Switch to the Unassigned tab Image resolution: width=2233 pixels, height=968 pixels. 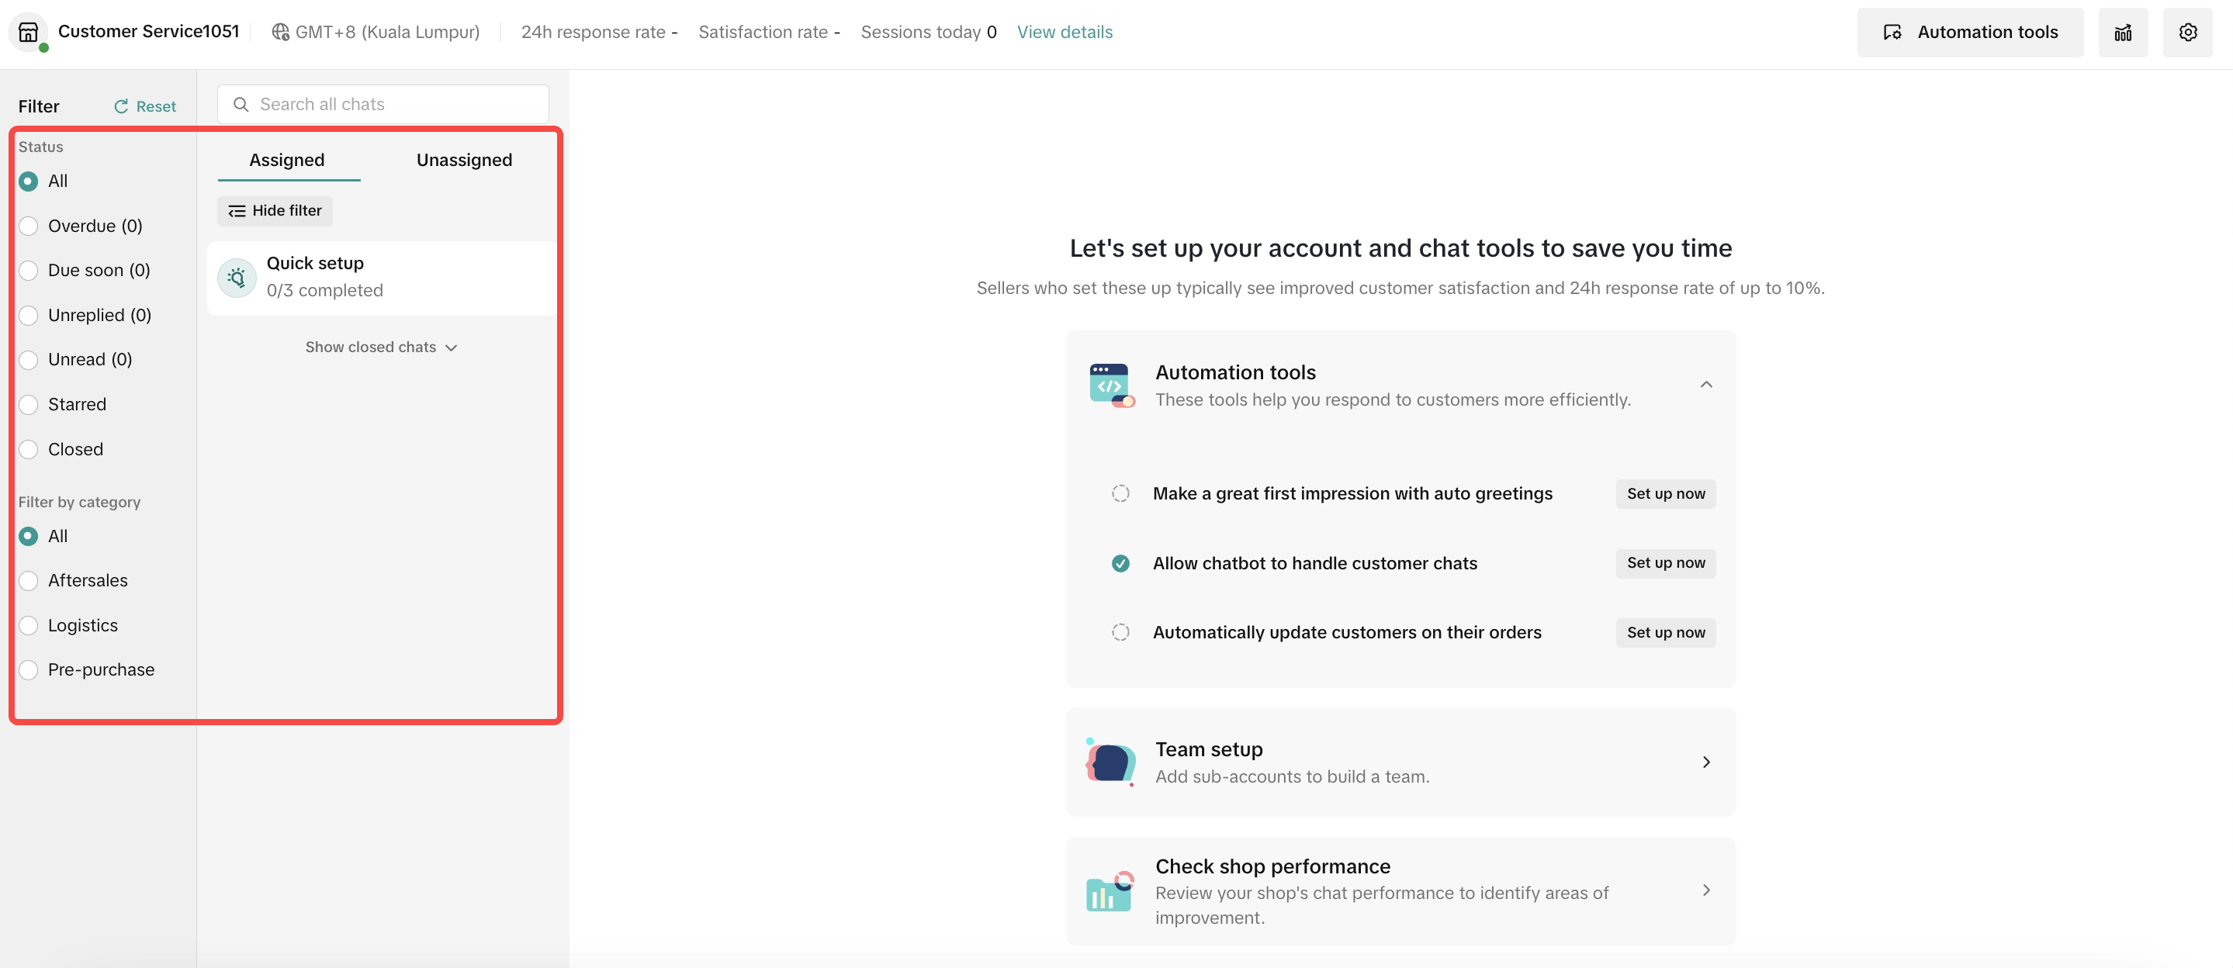(x=464, y=161)
